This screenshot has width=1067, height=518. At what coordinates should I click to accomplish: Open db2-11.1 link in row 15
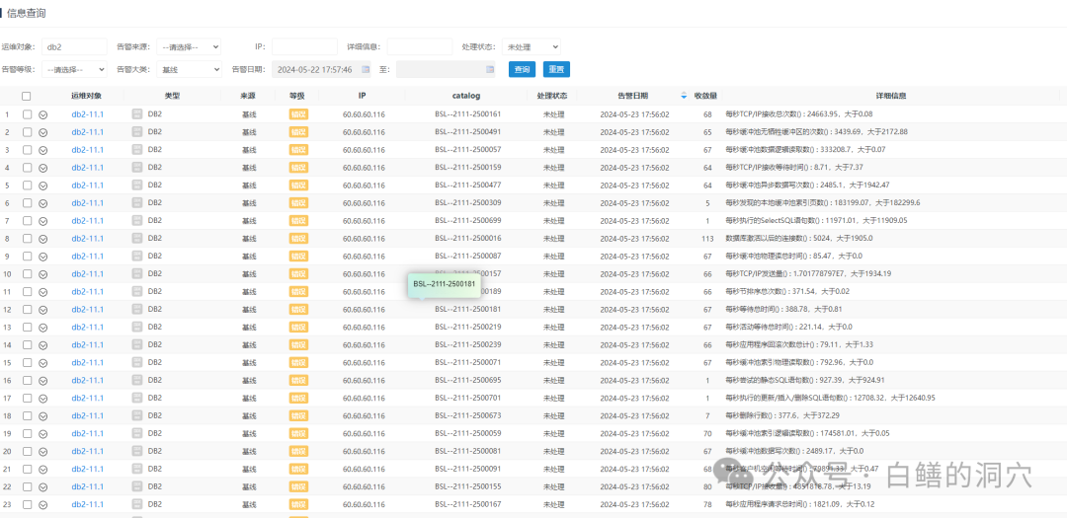point(88,362)
